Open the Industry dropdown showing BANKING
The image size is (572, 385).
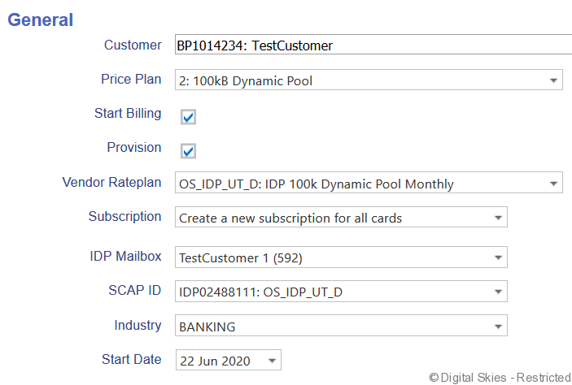click(341, 327)
